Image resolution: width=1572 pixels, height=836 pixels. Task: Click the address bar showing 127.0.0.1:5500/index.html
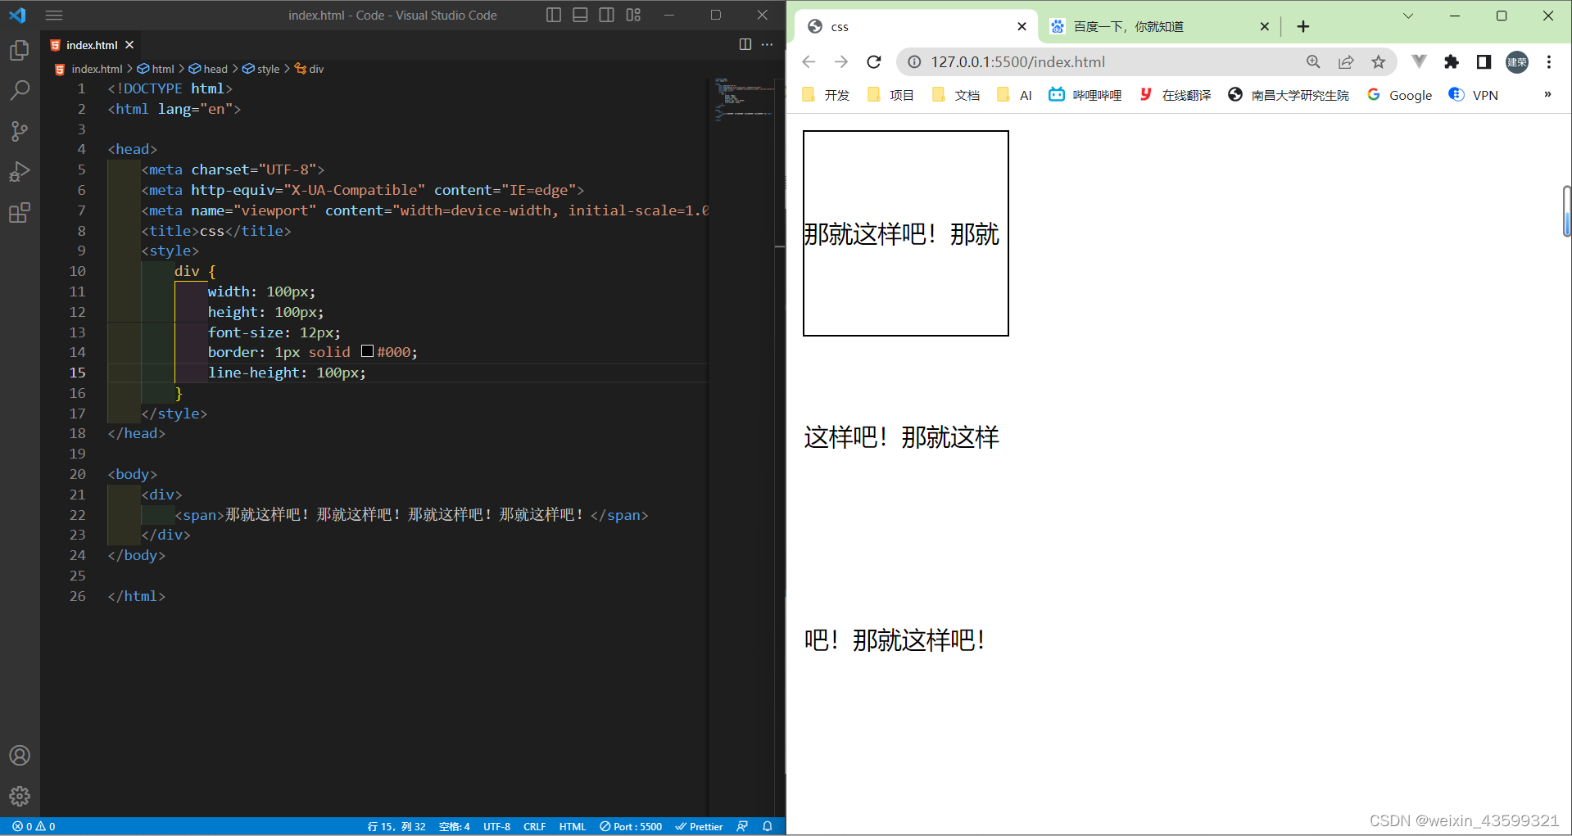point(1147,61)
